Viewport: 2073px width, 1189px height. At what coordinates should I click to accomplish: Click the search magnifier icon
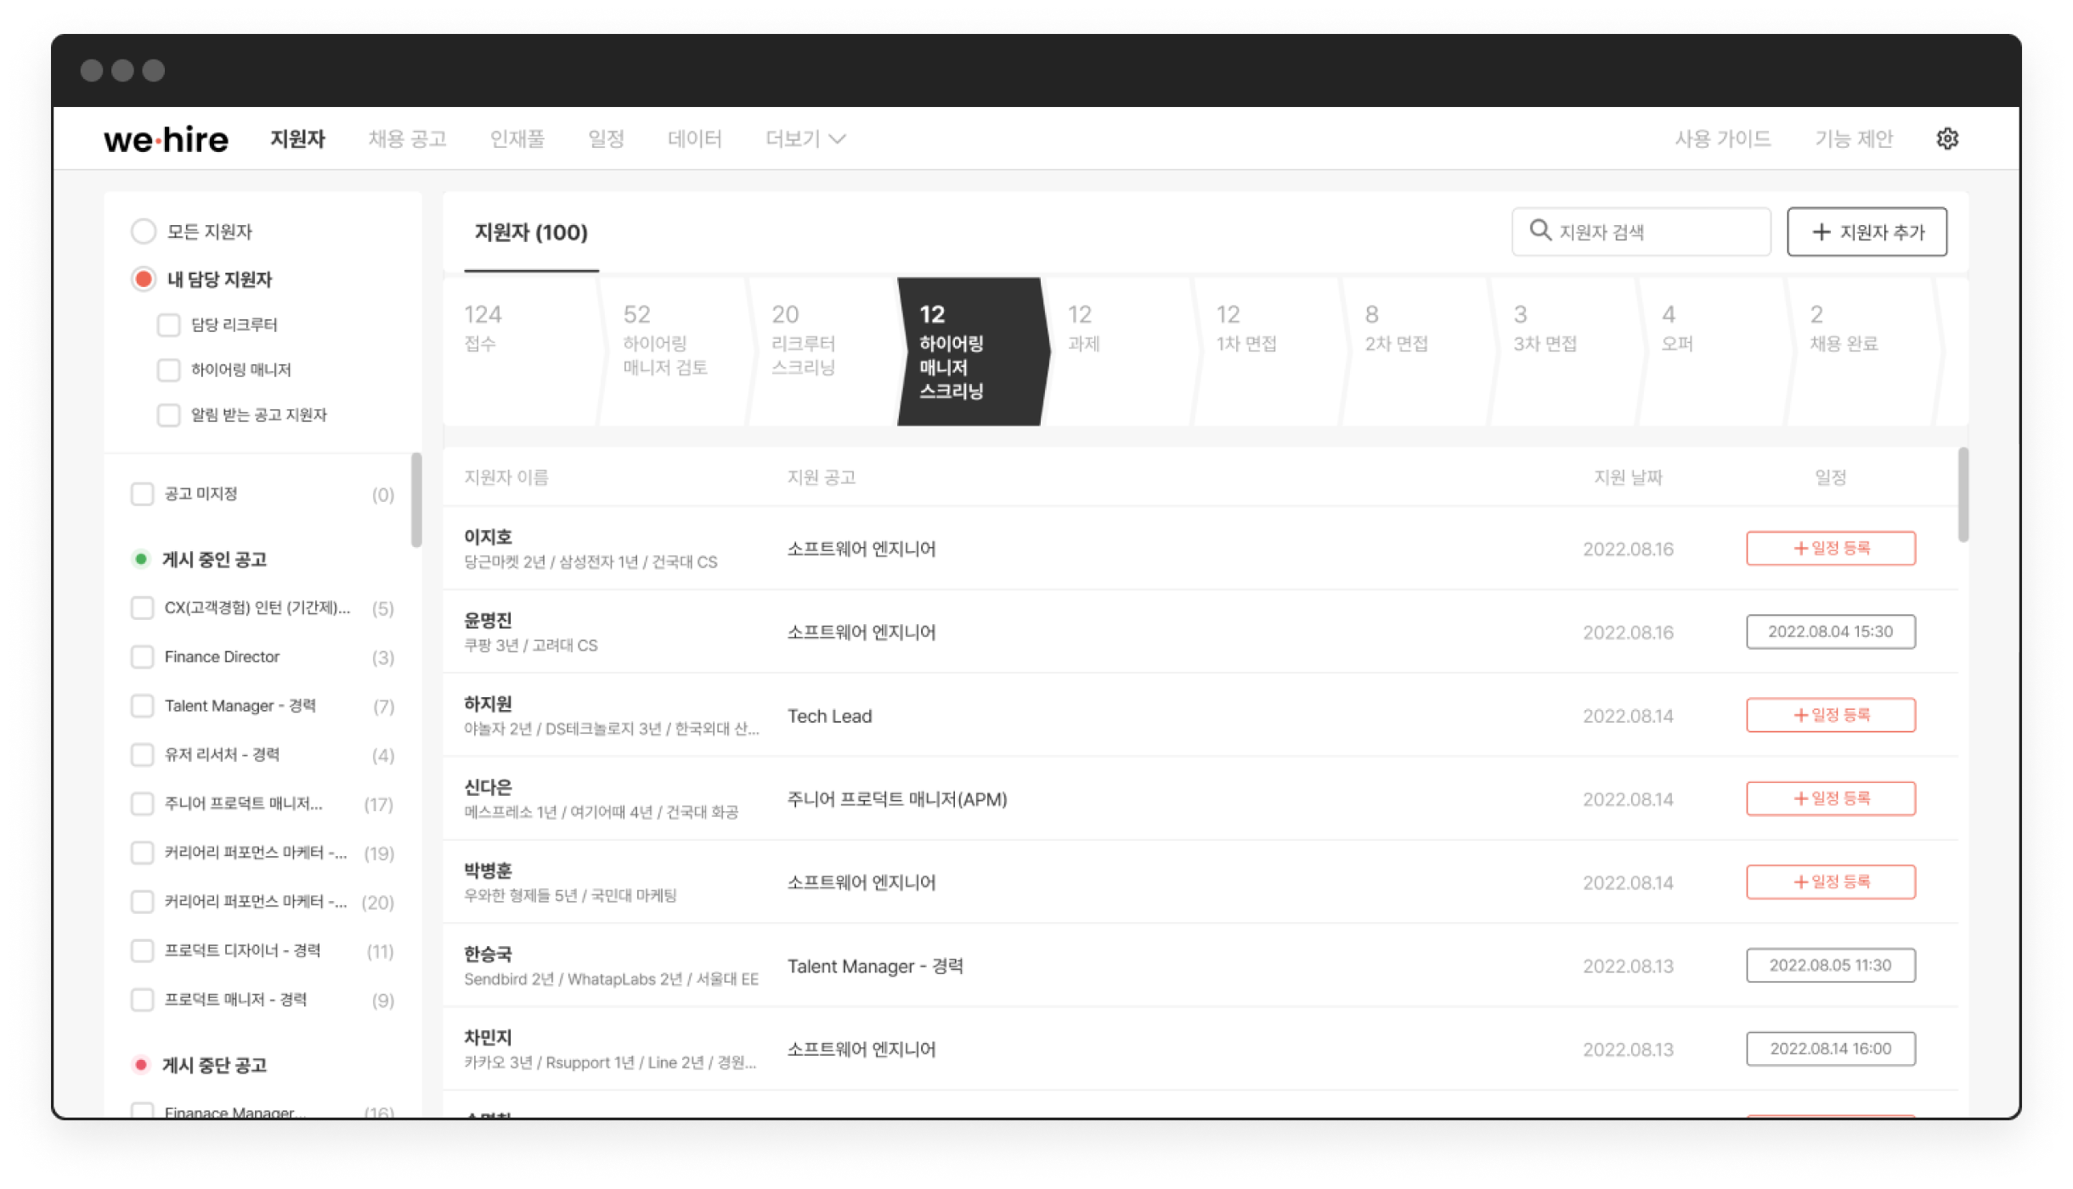[x=1539, y=230]
